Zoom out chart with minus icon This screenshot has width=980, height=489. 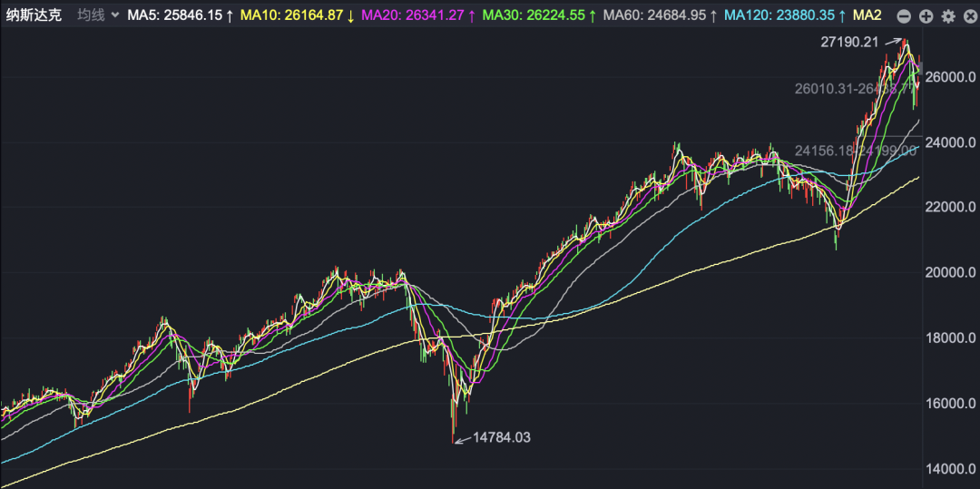tap(904, 16)
